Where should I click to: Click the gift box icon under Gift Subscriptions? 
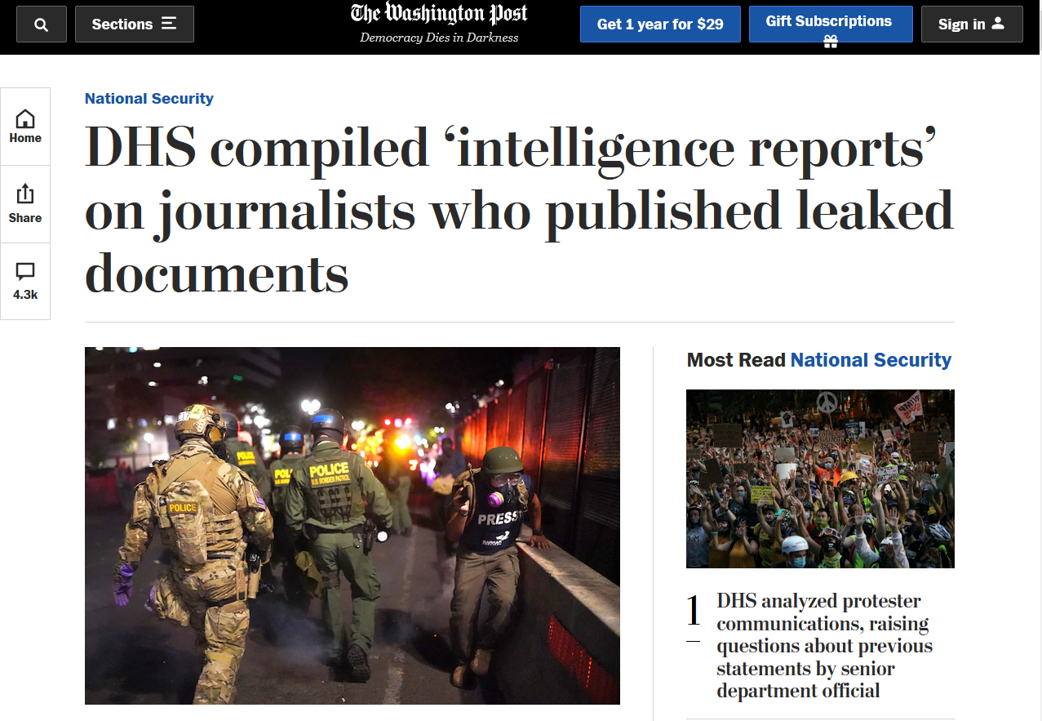pyautogui.click(x=831, y=42)
